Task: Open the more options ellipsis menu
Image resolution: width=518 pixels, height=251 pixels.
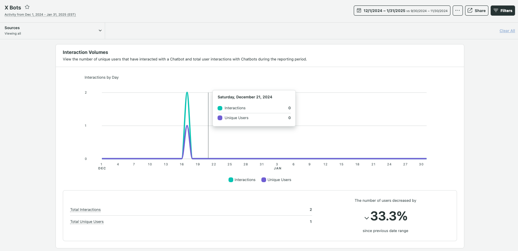Action: pyautogui.click(x=458, y=11)
